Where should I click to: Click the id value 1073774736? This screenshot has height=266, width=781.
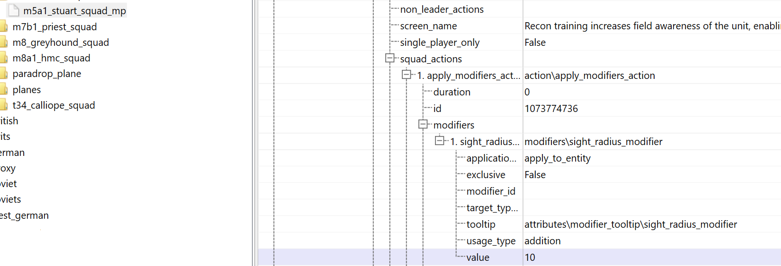tap(551, 108)
